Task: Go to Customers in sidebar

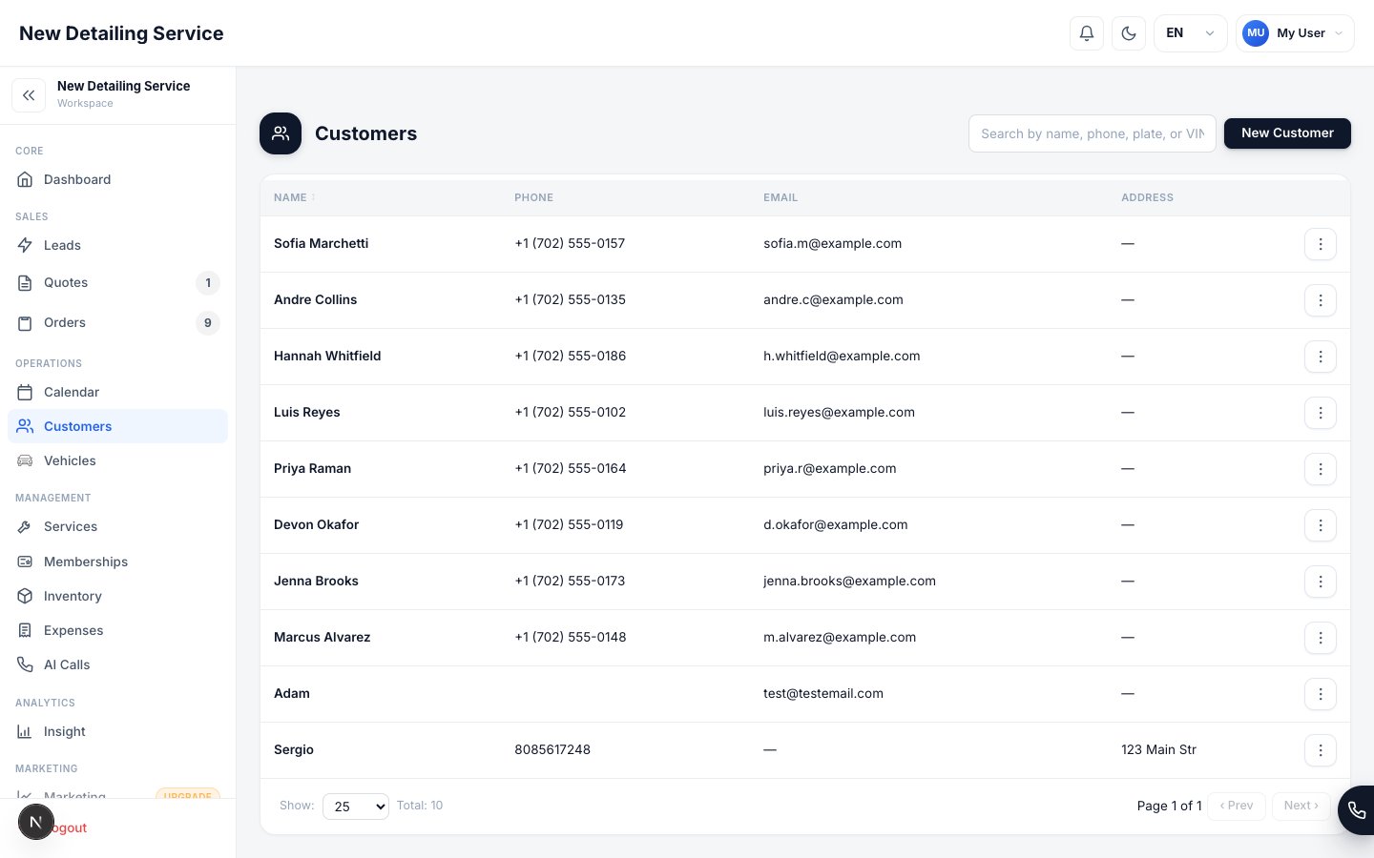Action: 117,426
